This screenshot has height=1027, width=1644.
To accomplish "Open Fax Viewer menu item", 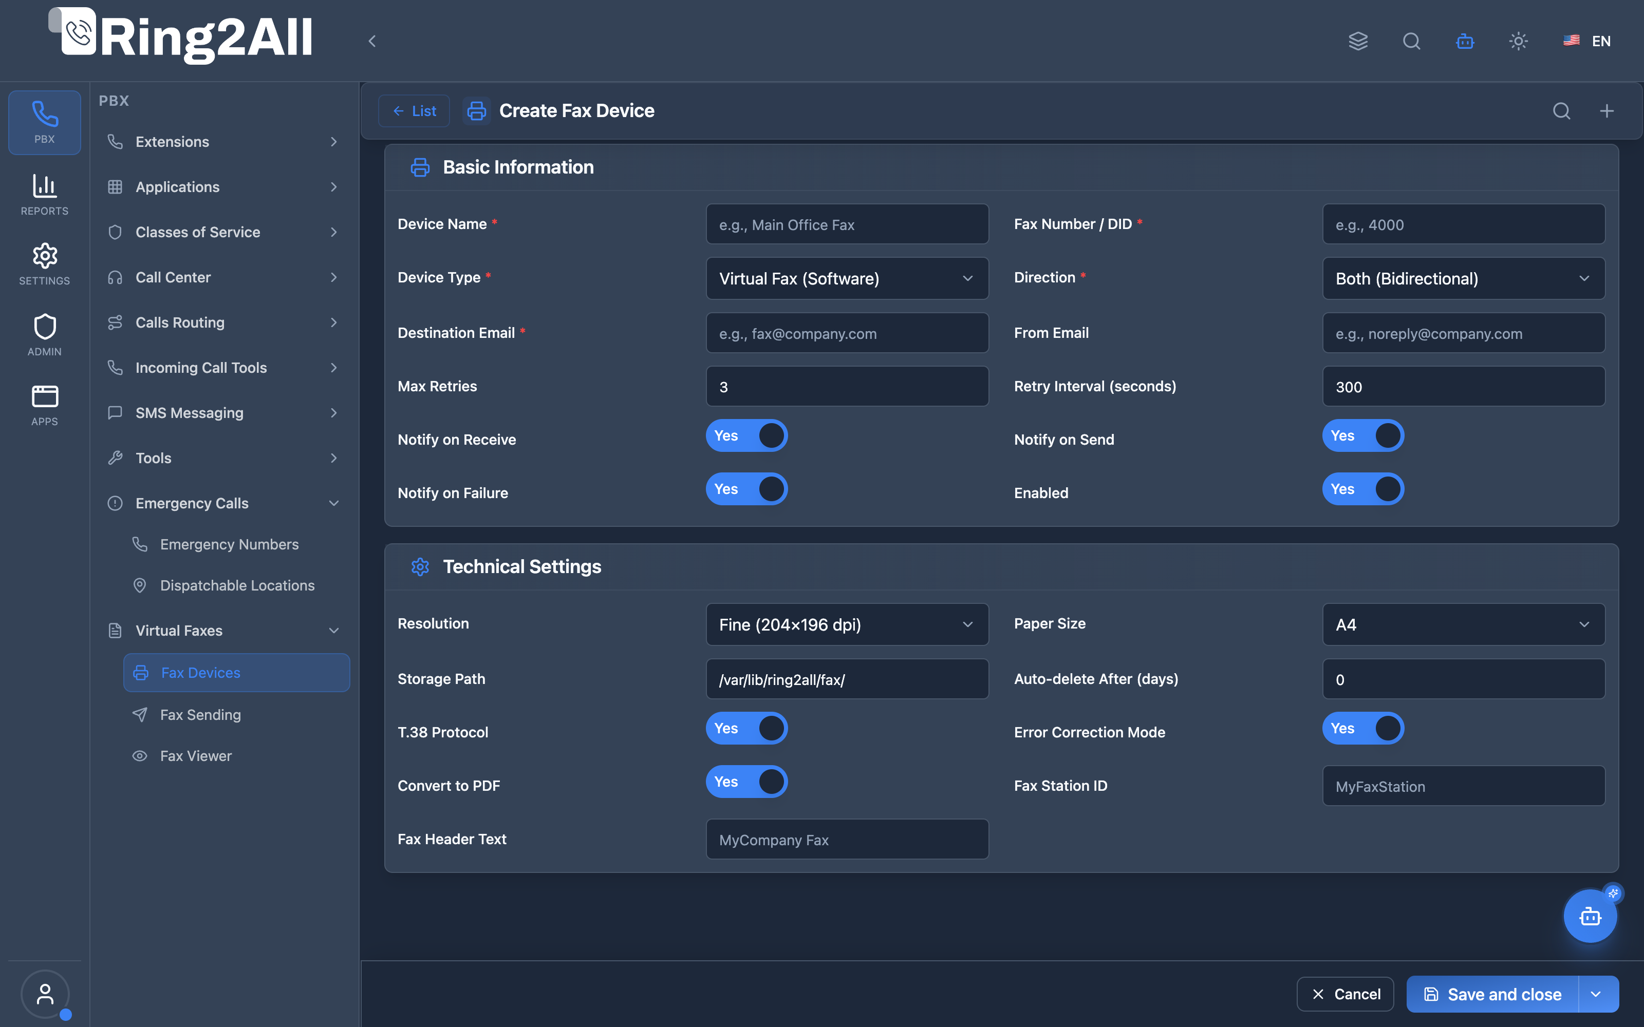I will pos(236,756).
